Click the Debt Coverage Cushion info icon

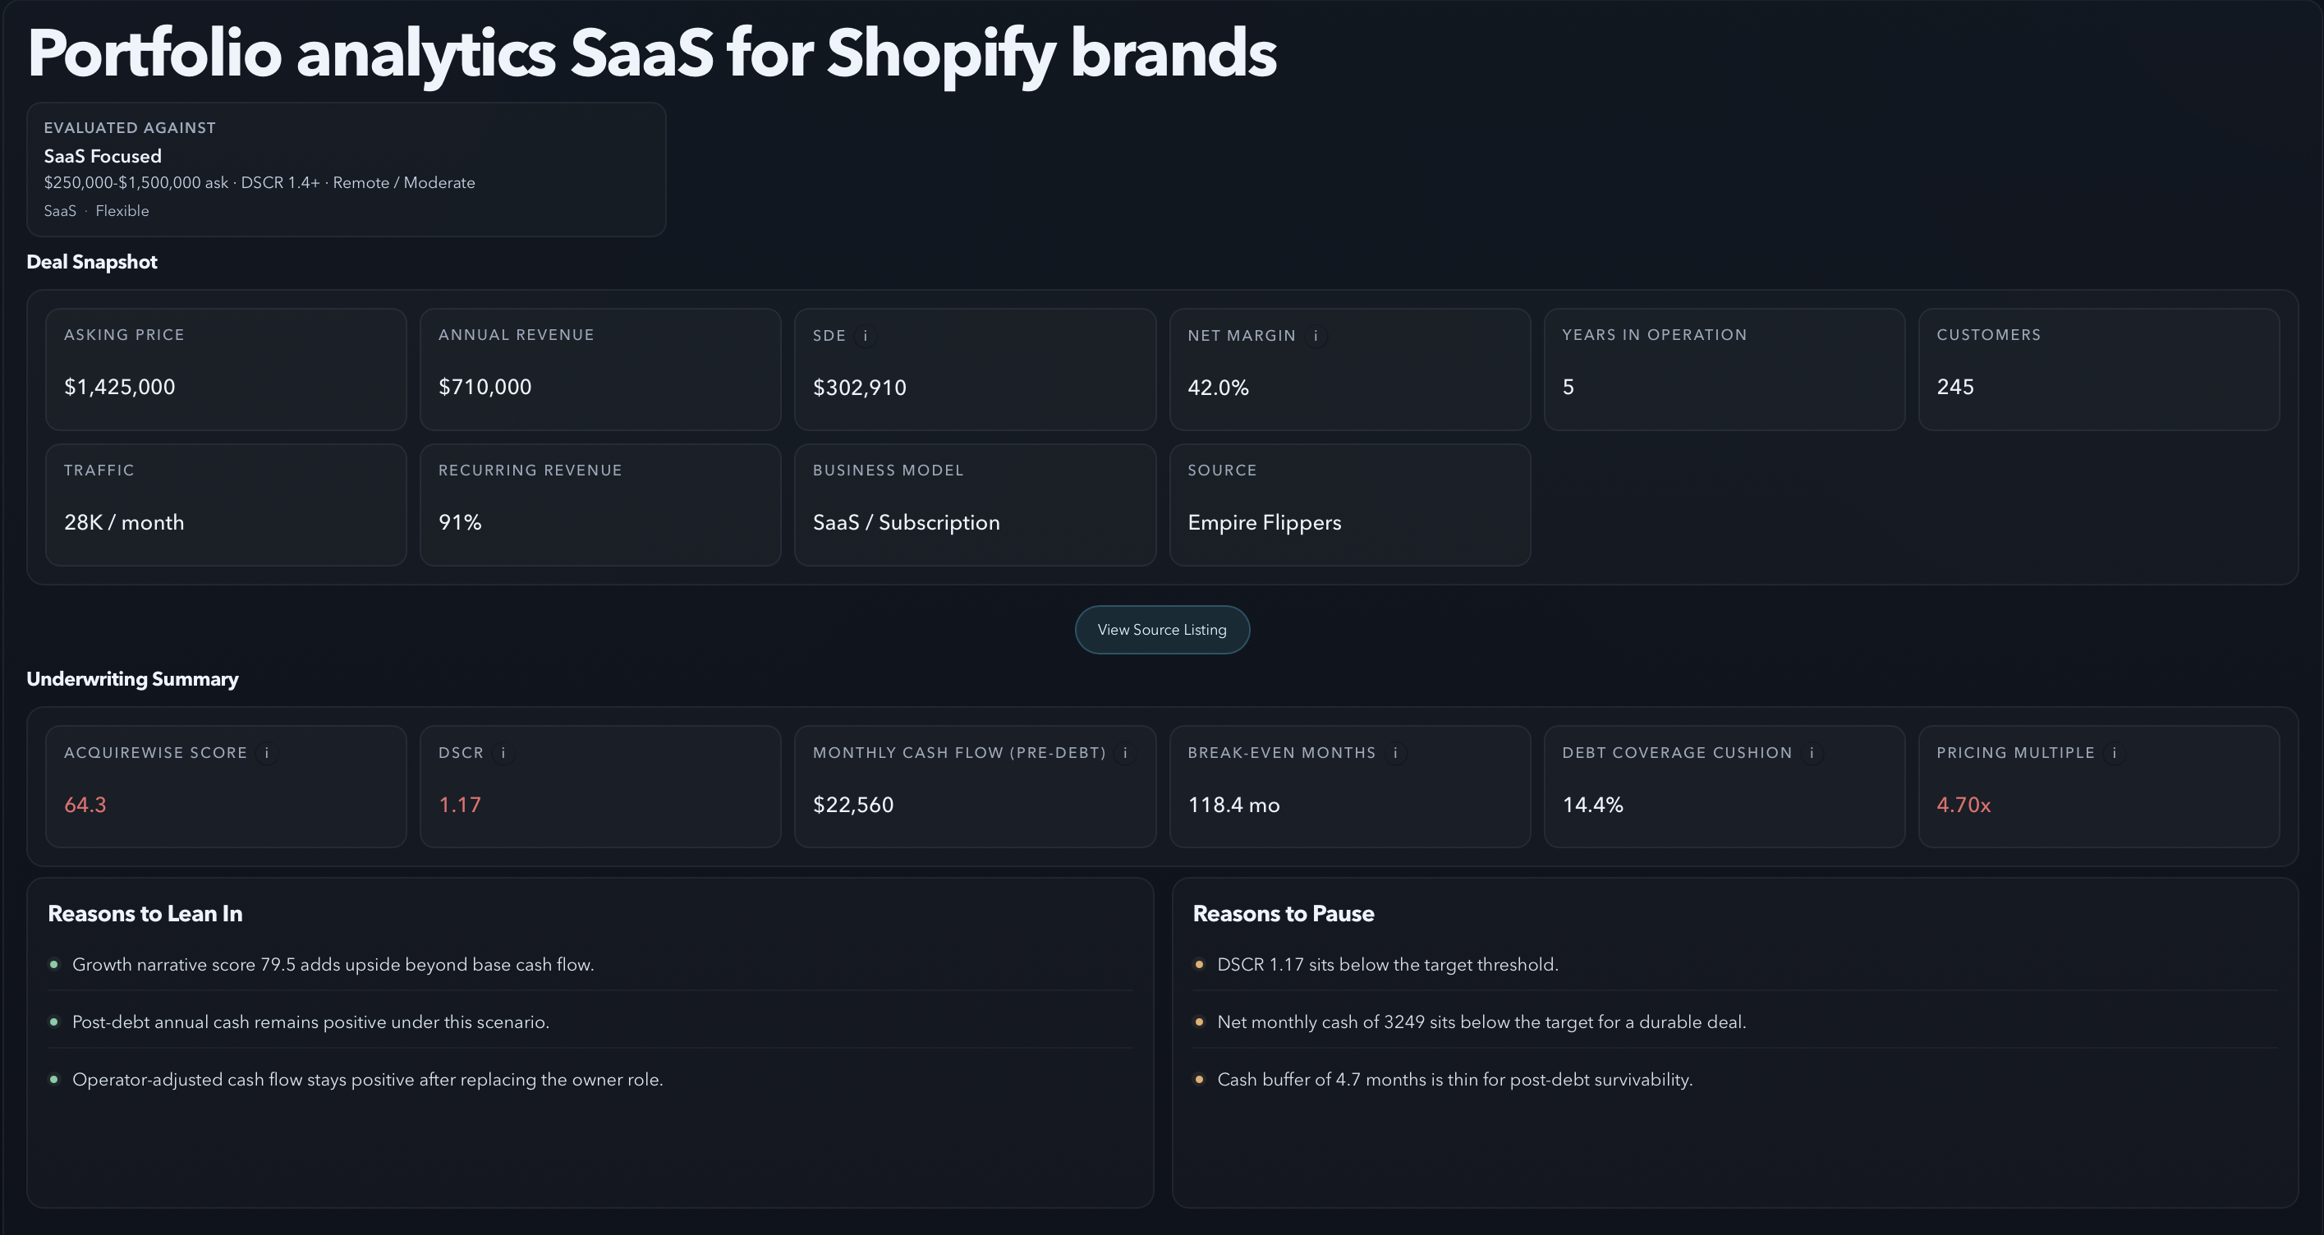click(1812, 752)
